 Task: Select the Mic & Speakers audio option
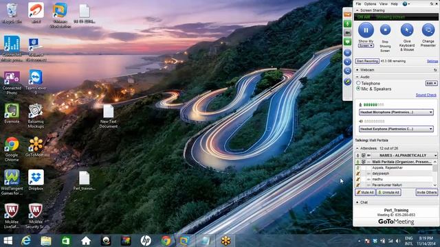pyautogui.click(x=359, y=89)
